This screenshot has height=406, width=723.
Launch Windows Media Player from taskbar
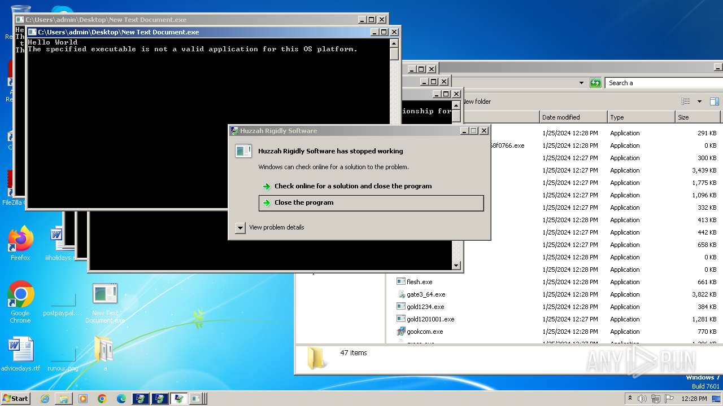click(83, 399)
